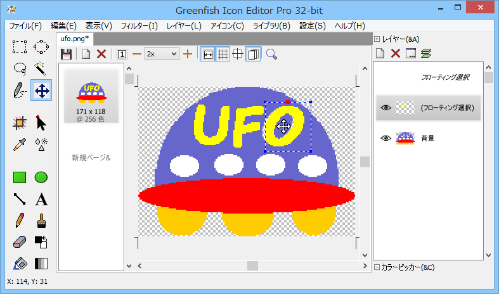Switch to the ufo.png tab
499x294 pixels.
tap(74, 39)
